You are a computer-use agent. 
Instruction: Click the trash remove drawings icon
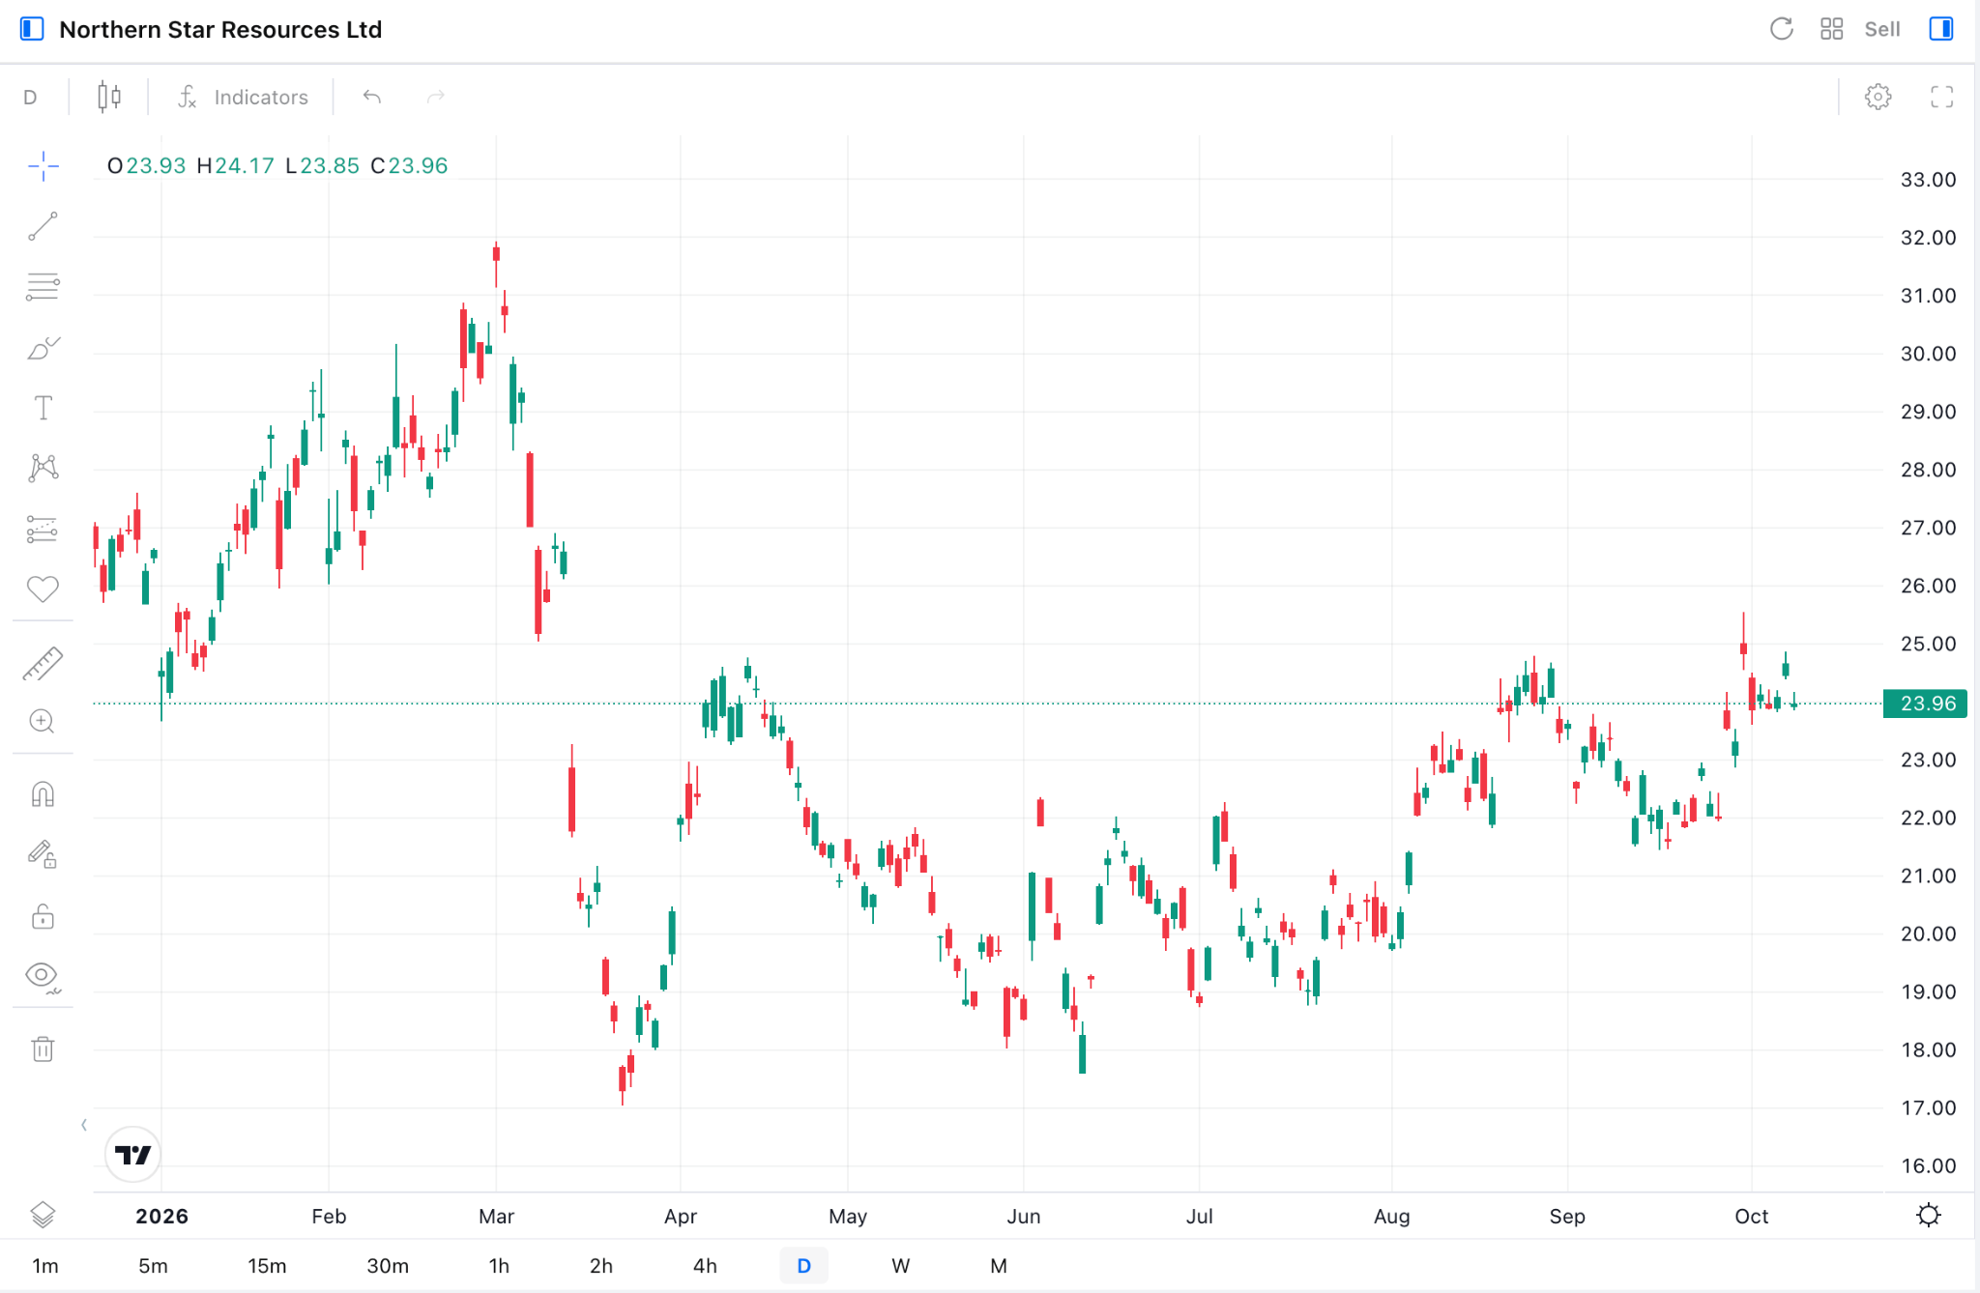[43, 1049]
